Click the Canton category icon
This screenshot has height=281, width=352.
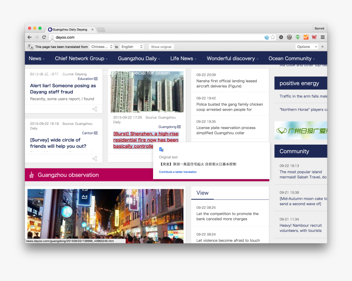click(96, 133)
